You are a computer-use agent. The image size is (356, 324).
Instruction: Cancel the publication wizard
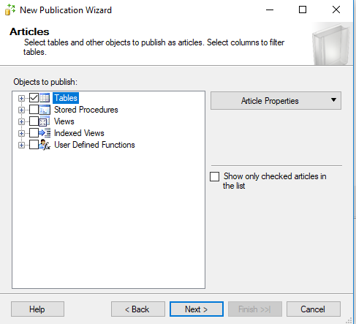[314, 309]
